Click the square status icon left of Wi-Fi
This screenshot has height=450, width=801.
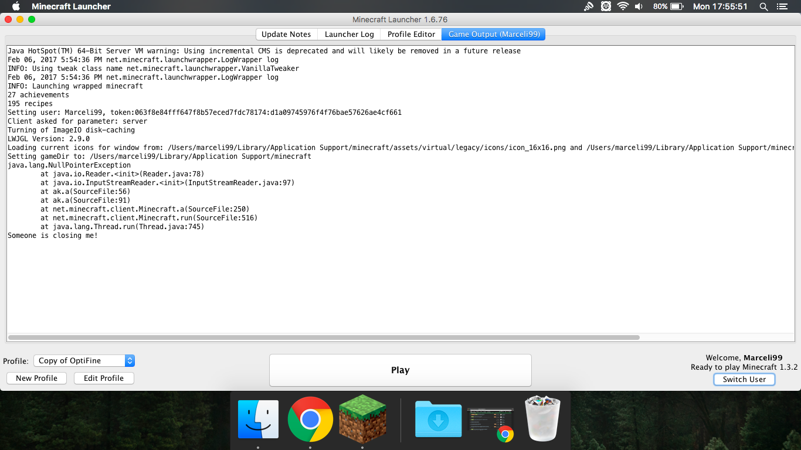pyautogui.click(x=606, y=6)
